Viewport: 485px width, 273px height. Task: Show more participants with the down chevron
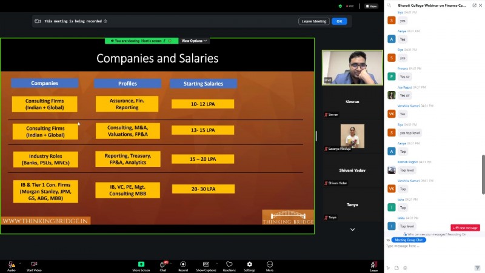click(352, 230)
